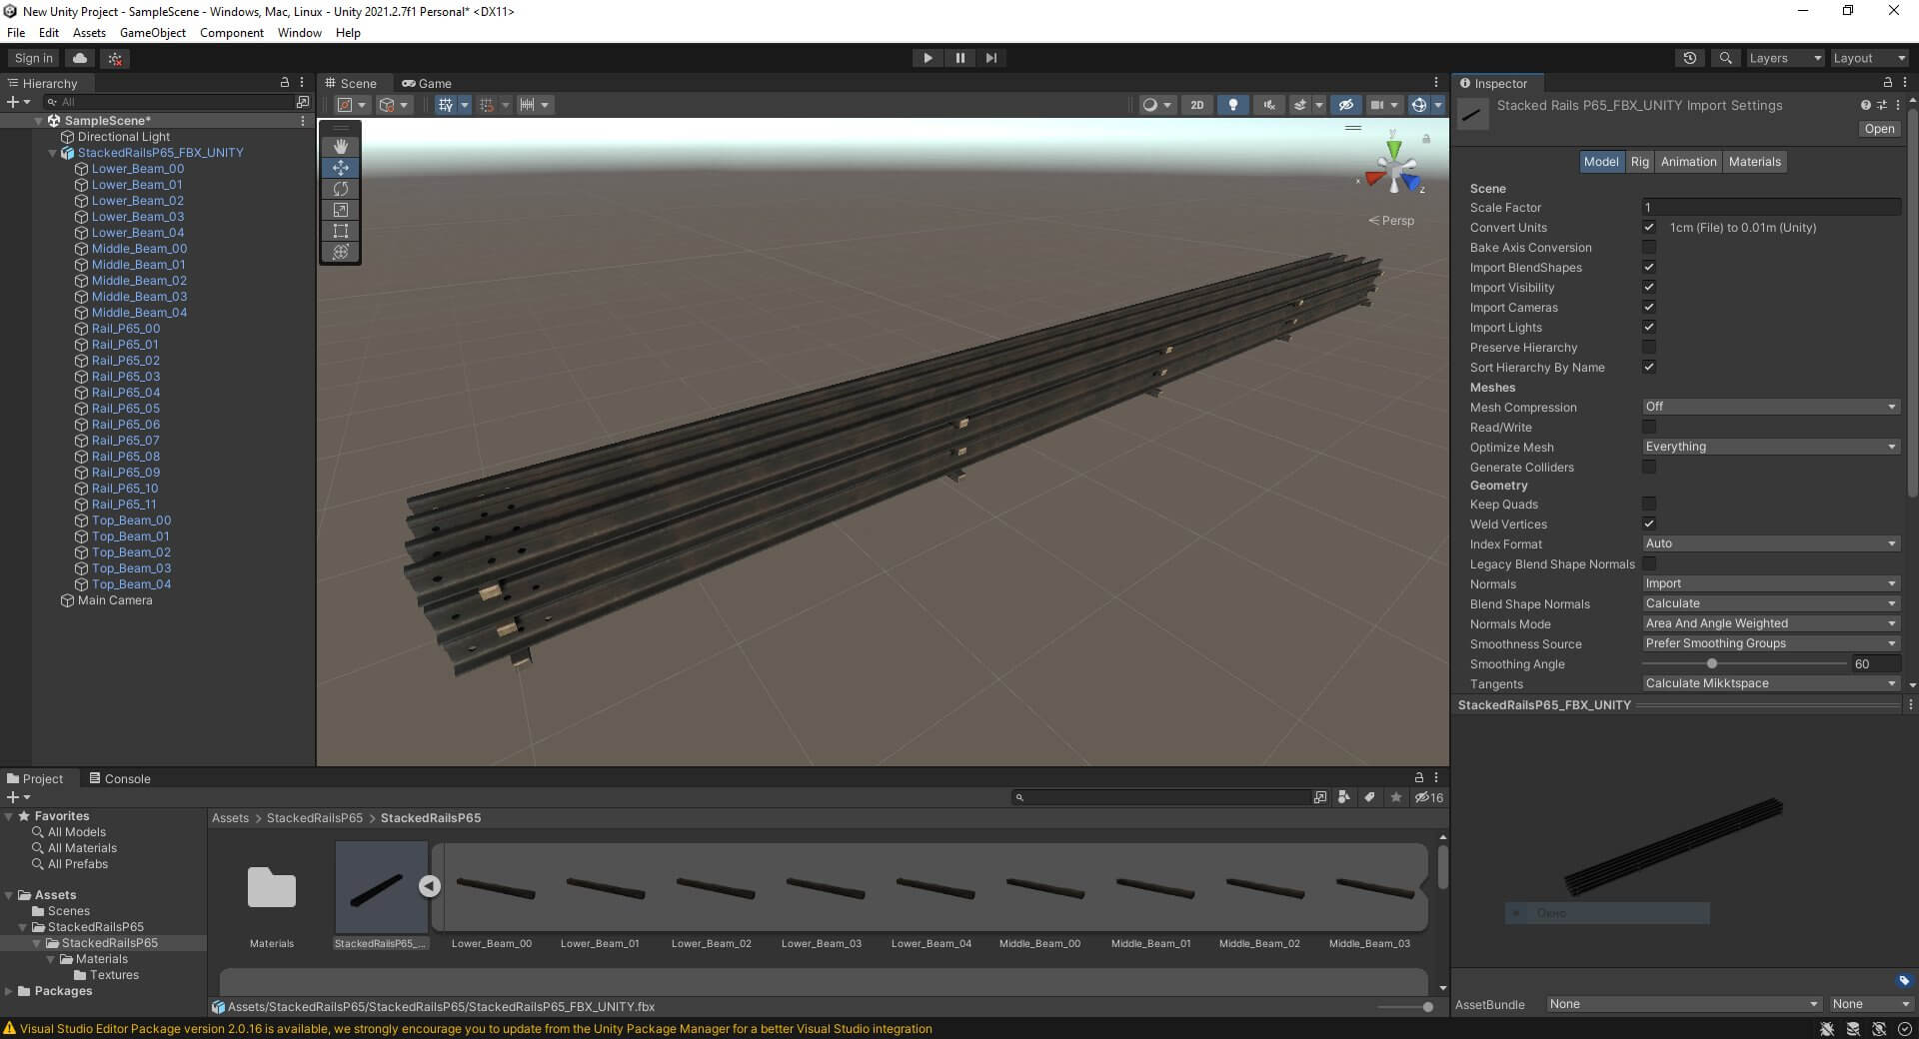Select the Hand tool in the scene toolbar
This screenshot has width=1919, height=1039.
click(x=340, y=146)
